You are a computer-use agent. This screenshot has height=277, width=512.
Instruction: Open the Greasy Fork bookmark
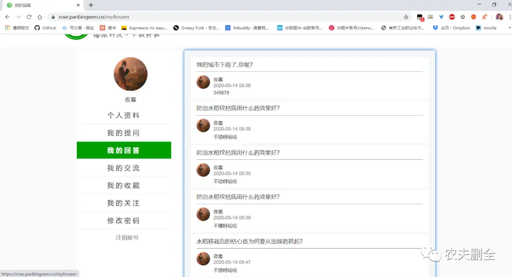click(x=196, y=28)
